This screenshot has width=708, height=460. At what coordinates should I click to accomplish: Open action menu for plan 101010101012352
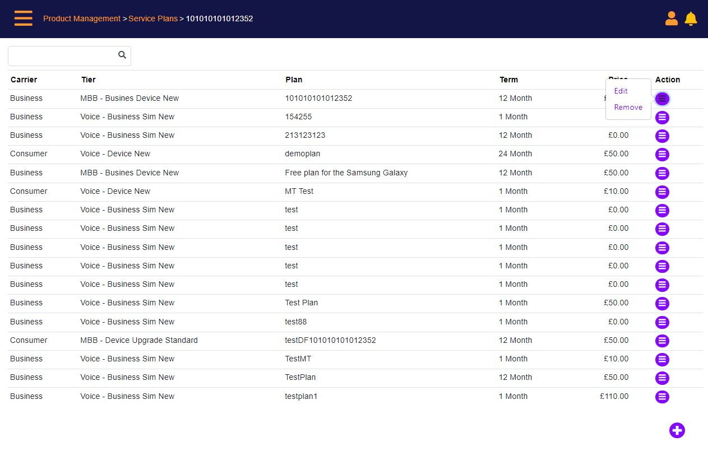(662, 99)
